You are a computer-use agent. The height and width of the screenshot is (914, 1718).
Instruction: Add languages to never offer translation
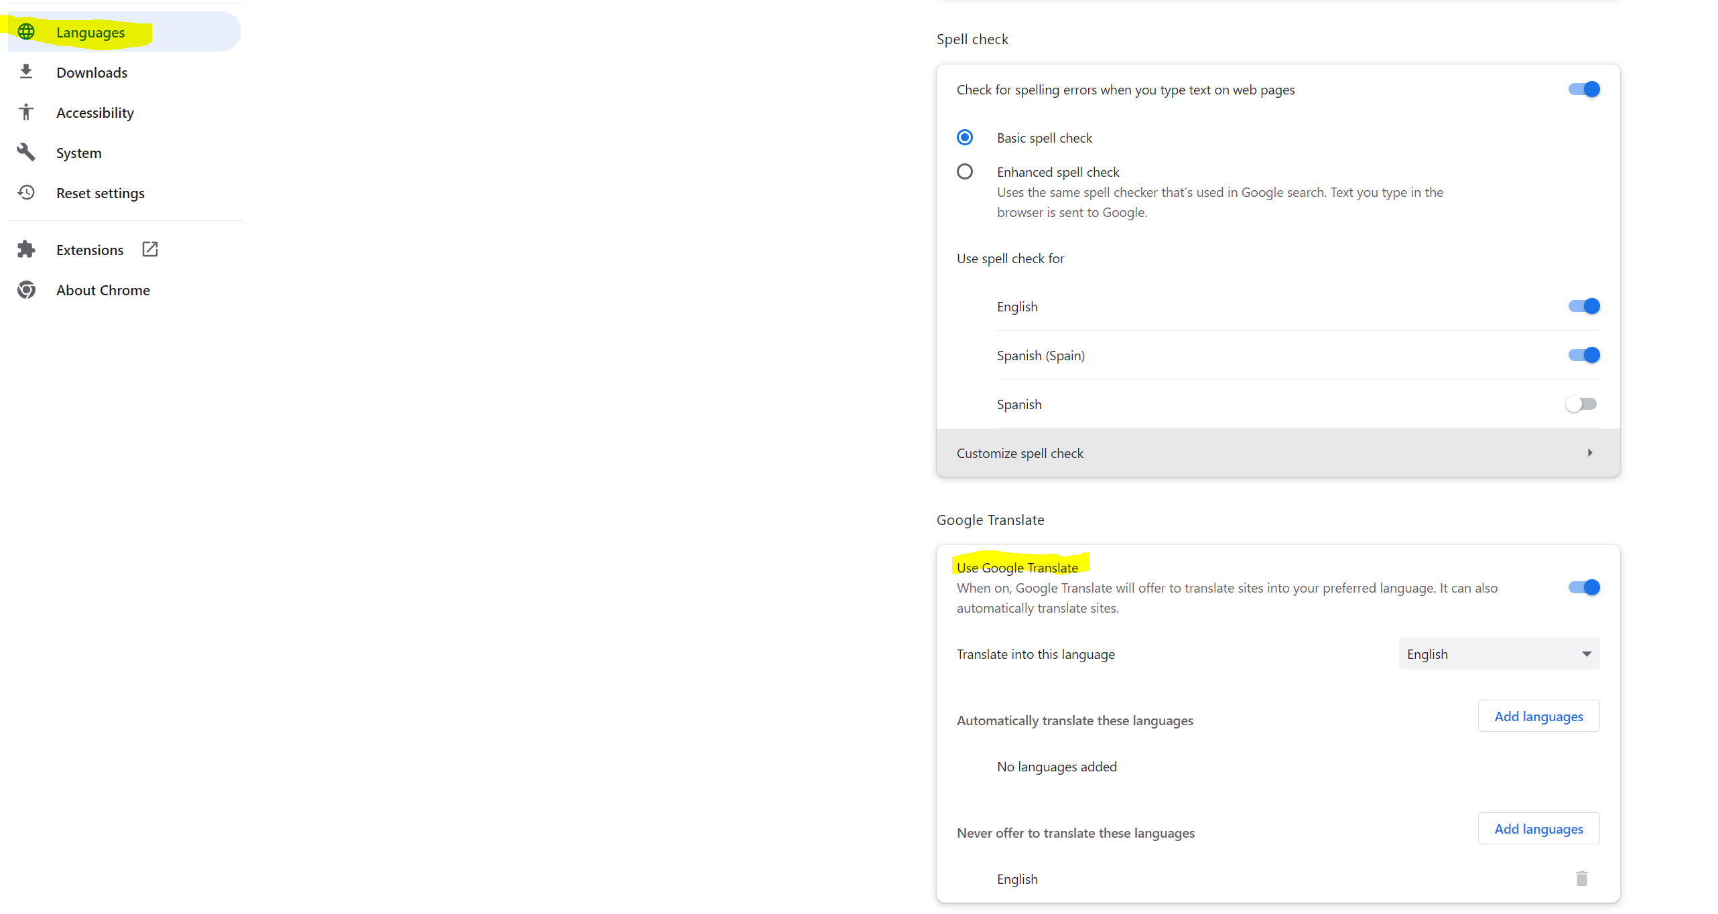click(x=1538, y=828)
